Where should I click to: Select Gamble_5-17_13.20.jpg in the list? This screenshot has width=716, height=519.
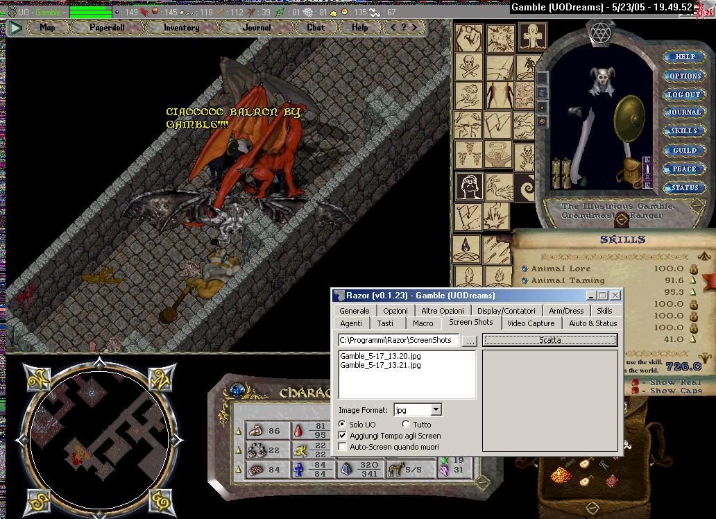380,356
